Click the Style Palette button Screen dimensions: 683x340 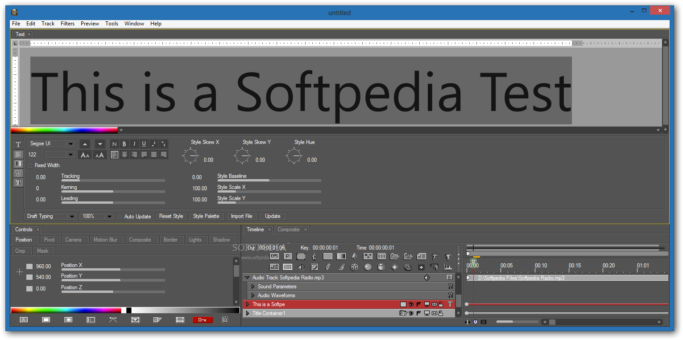click(x=206, y=216)
